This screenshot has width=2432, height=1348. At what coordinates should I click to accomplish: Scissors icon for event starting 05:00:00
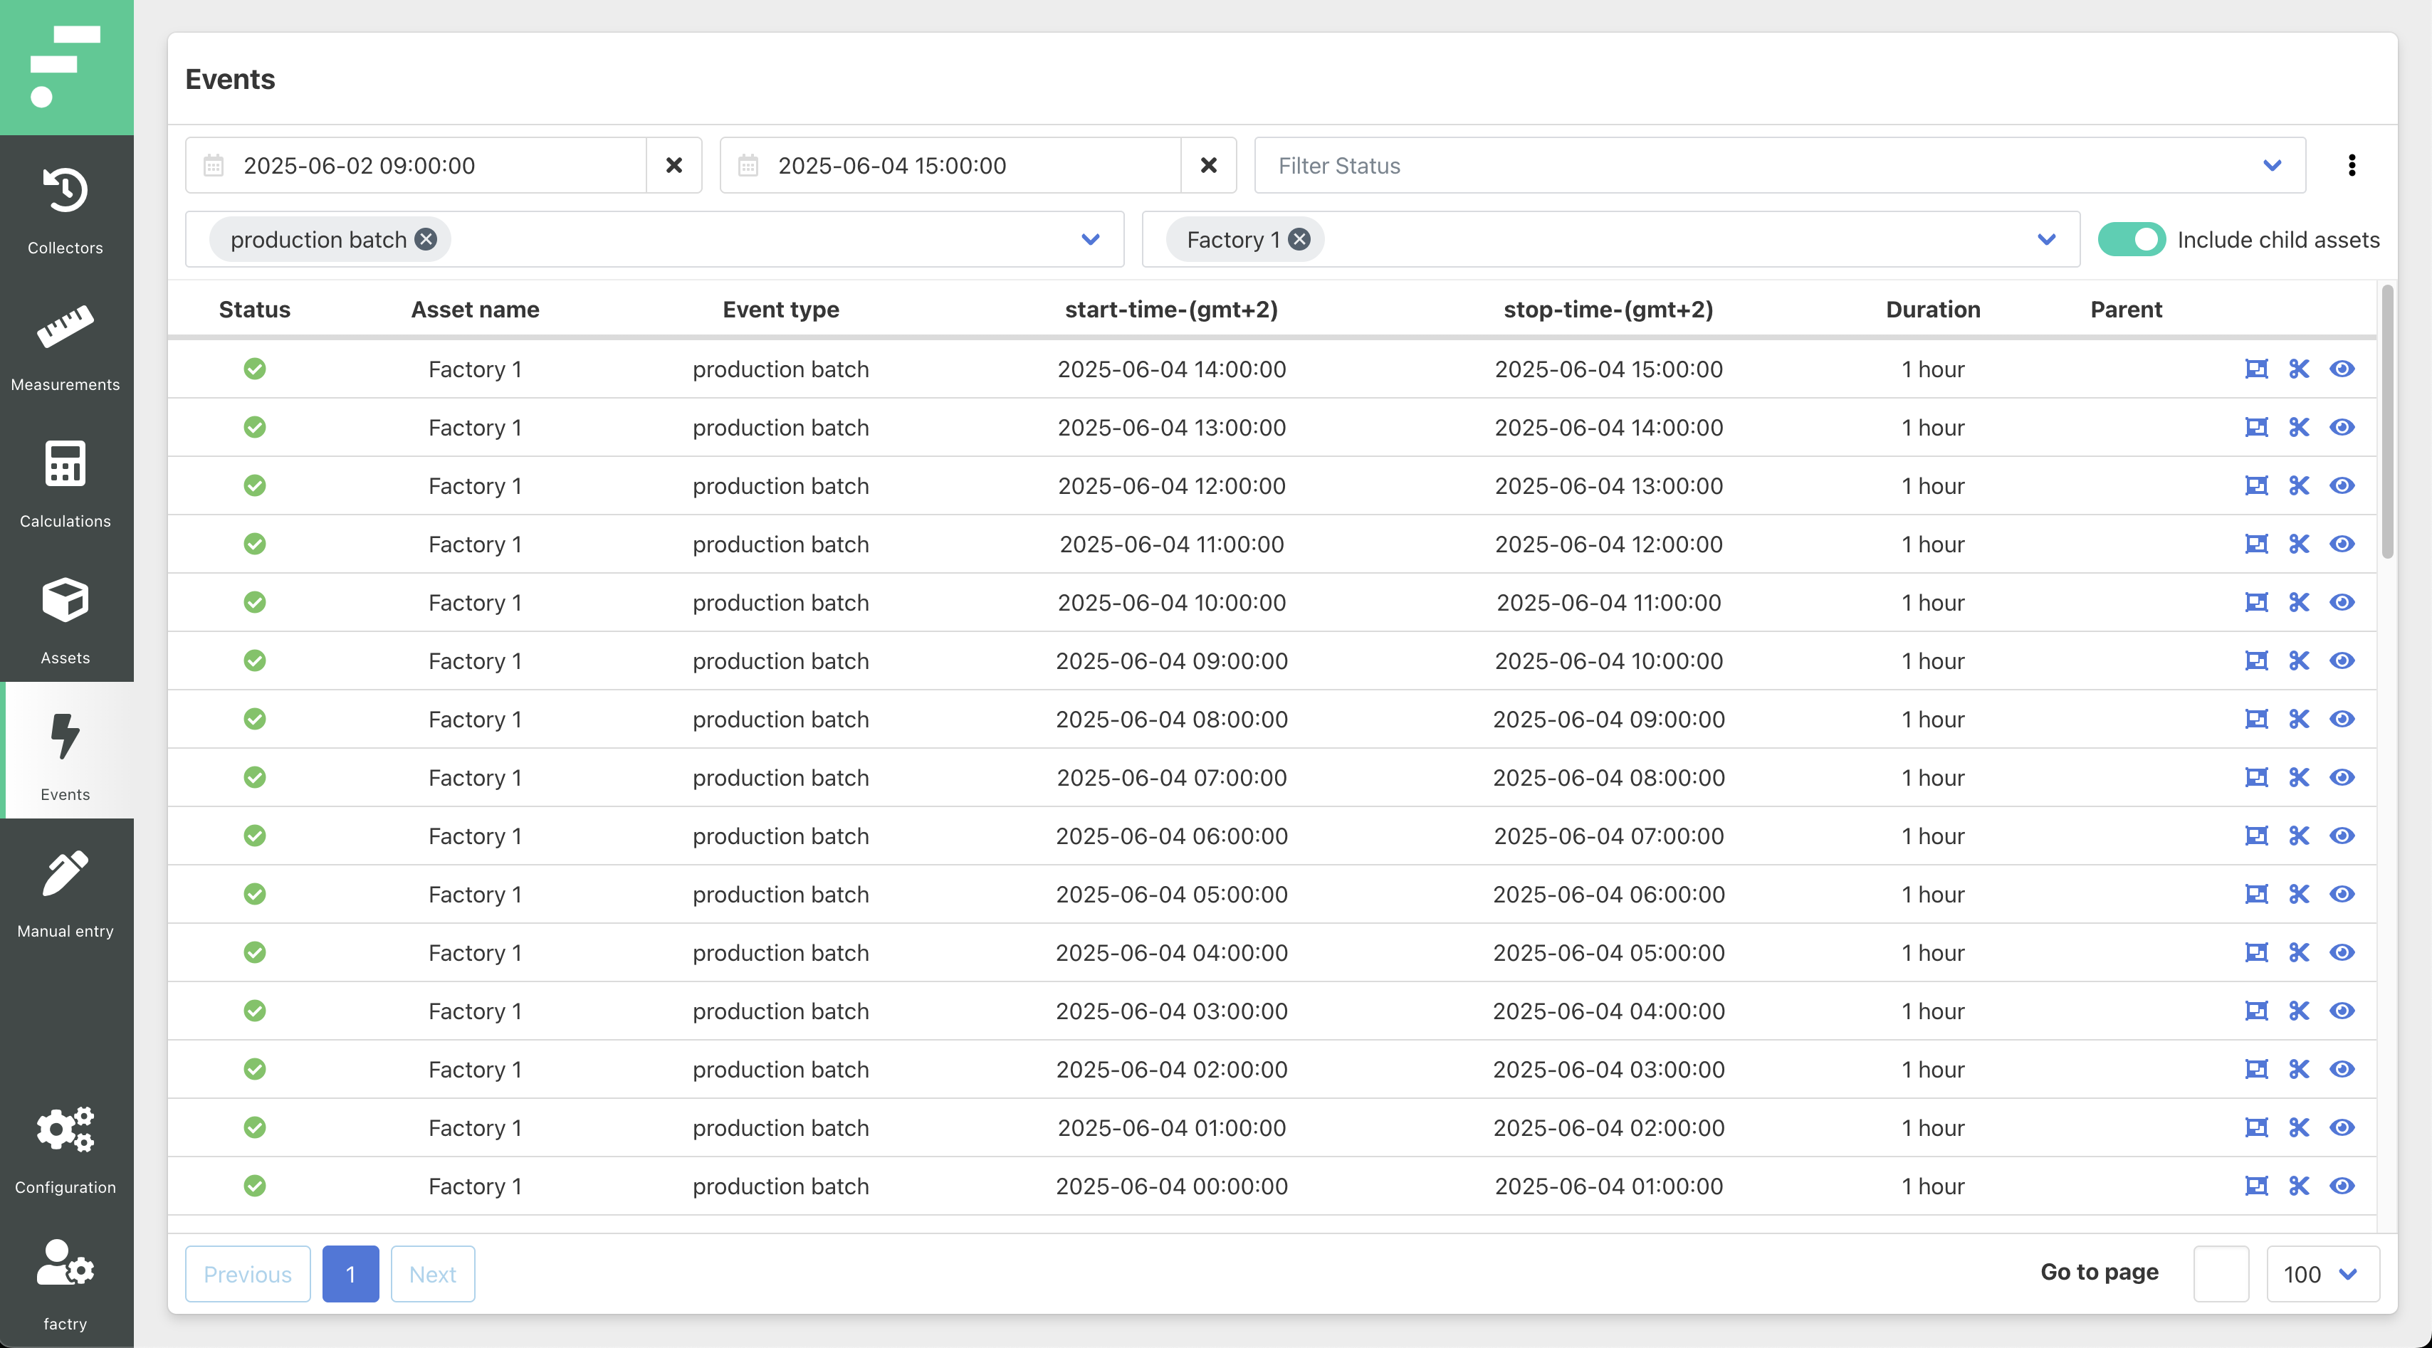2299,895
